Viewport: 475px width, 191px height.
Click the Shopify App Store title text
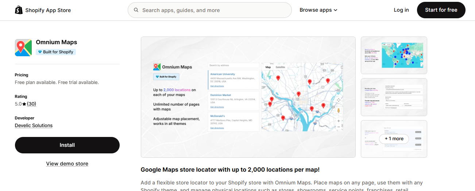point(48,10)
